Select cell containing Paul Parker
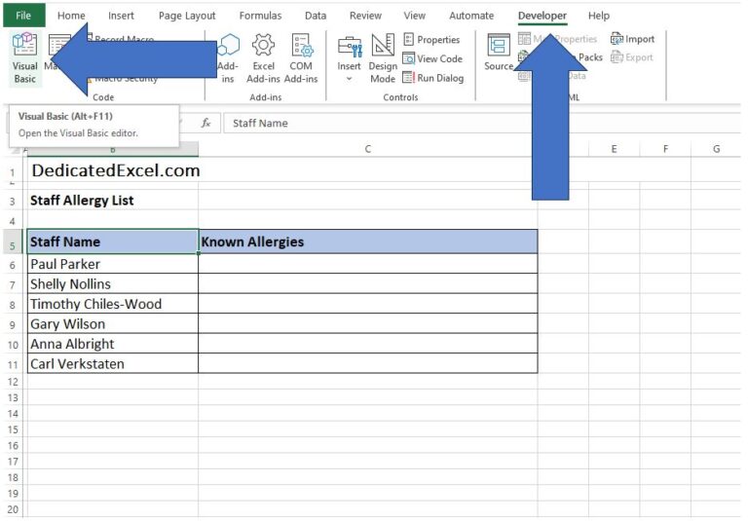Screen dimensions: 748x521 112,264
